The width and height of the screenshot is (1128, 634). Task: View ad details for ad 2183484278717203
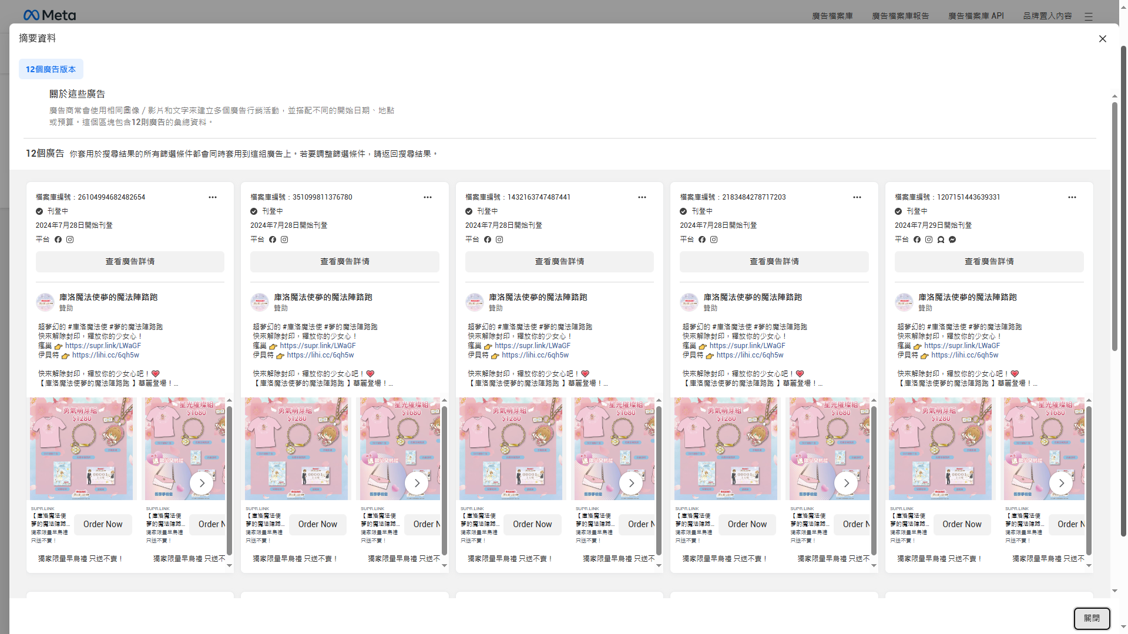pos(774,262)
